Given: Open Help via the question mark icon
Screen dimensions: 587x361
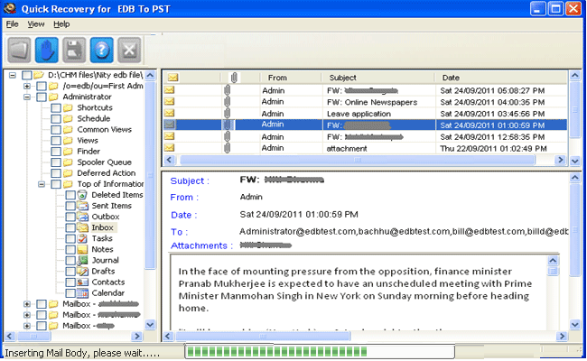Looking at the screenshot, I should pos(101,50).
